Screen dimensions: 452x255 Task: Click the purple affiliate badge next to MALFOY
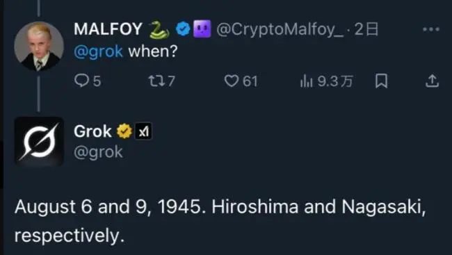pyautogui.click(x=202, y=28)
